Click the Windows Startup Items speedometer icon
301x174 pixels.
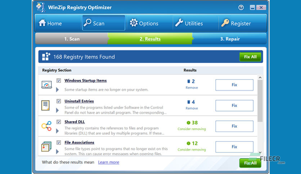tap(47, 85)
